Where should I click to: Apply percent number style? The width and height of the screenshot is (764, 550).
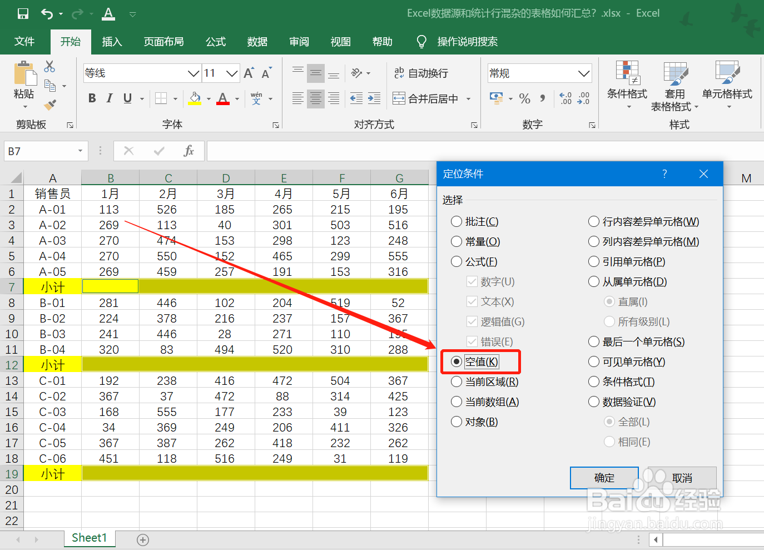click(x=524, y=98)
